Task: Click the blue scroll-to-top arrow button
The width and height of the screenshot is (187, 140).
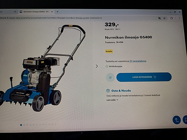Action: [x=177, y=120]
